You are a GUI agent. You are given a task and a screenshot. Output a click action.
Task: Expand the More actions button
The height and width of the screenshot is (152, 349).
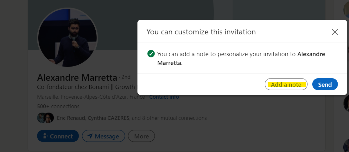[x=141, y=136]
